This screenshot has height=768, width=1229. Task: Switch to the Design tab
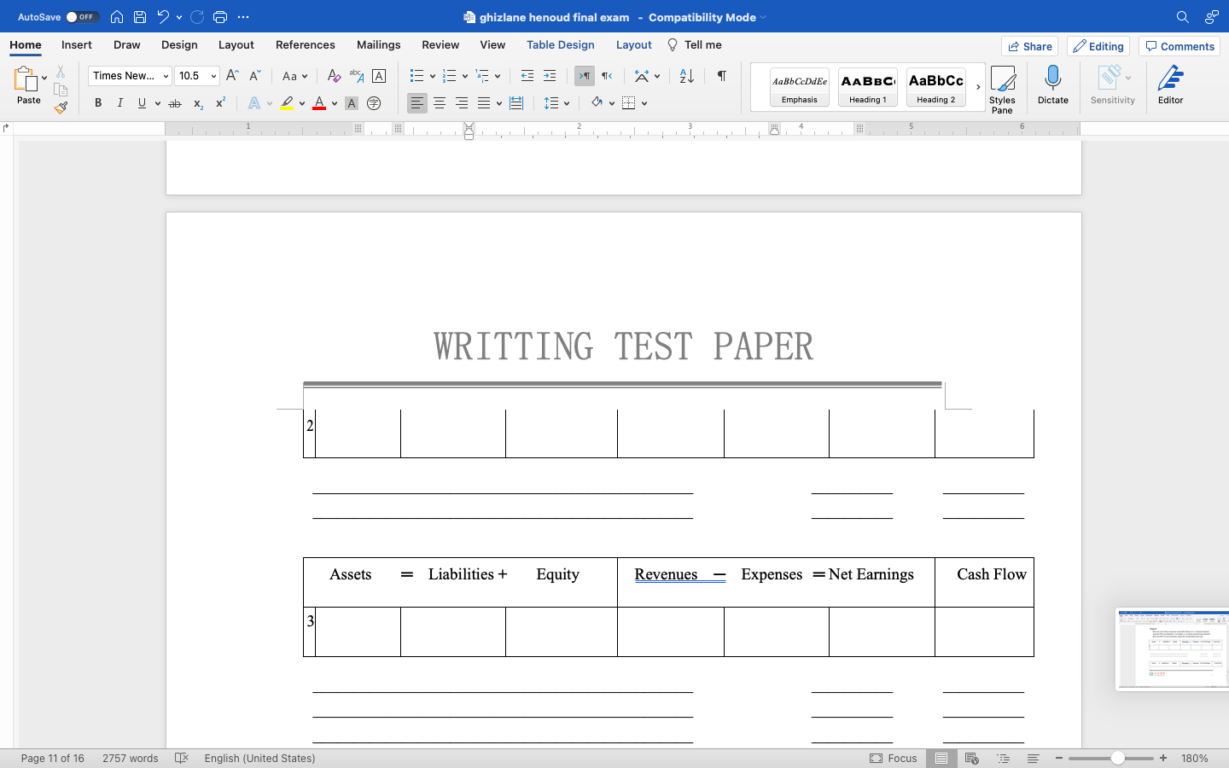(x=179, y=45)
